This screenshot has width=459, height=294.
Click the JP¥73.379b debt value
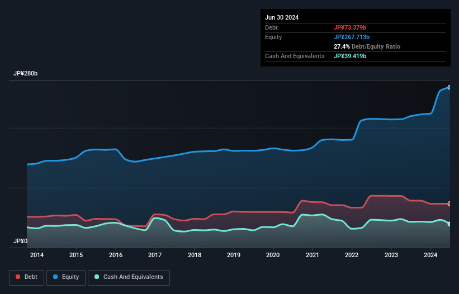(350, 27)
